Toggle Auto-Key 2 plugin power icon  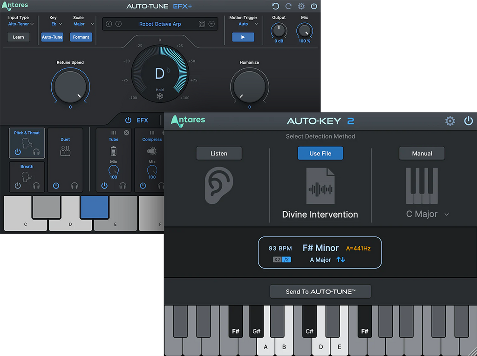469,121
